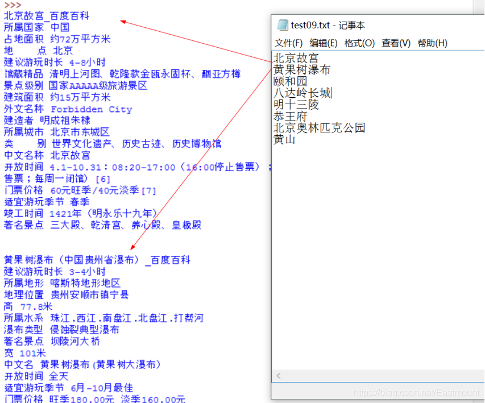Screen dimensions: 485x403
Task: Click the line 黄山 in Notepad
Action: 284,139
